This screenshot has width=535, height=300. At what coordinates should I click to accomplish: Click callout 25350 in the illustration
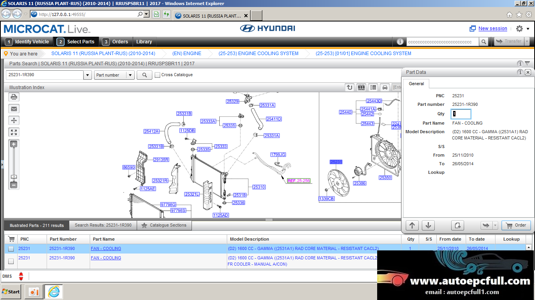click(x=385, y=178)
